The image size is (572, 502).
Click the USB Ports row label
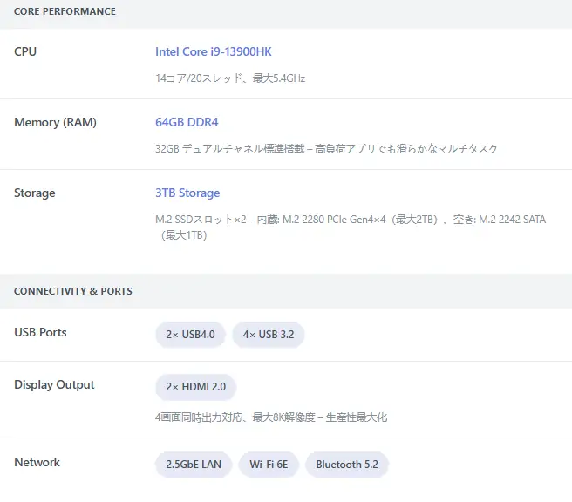tap(40, 332)
